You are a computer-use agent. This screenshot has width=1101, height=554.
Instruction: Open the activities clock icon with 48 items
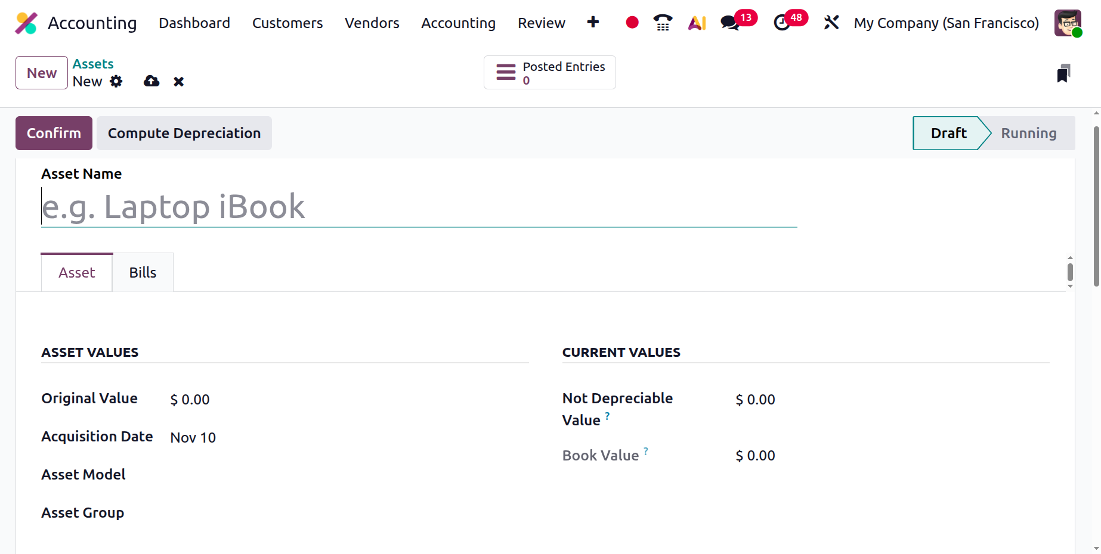(782, 23)
